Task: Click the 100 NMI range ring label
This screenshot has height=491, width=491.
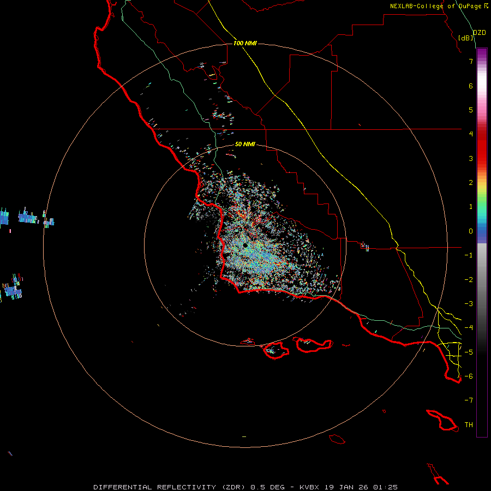Action: click(x=245, y=43)
